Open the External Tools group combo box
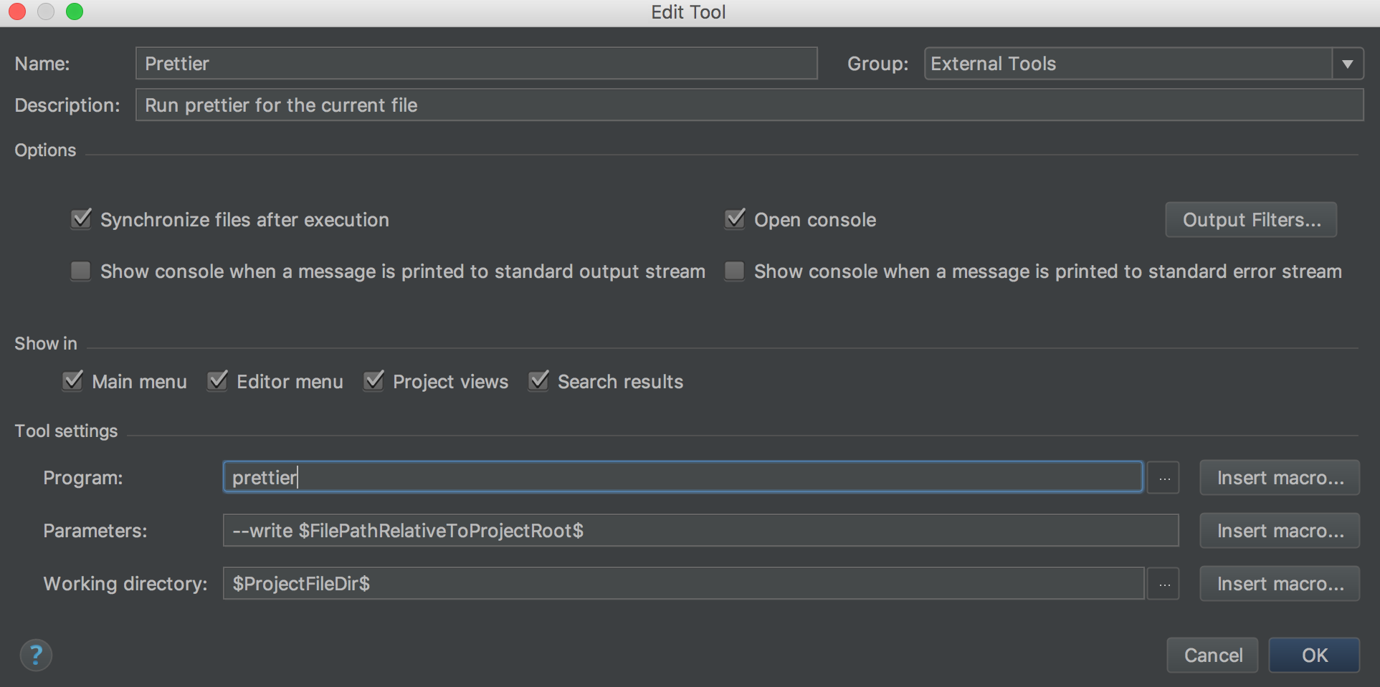The height and width of the screenshot is (687, 1380). point(1143,64)
